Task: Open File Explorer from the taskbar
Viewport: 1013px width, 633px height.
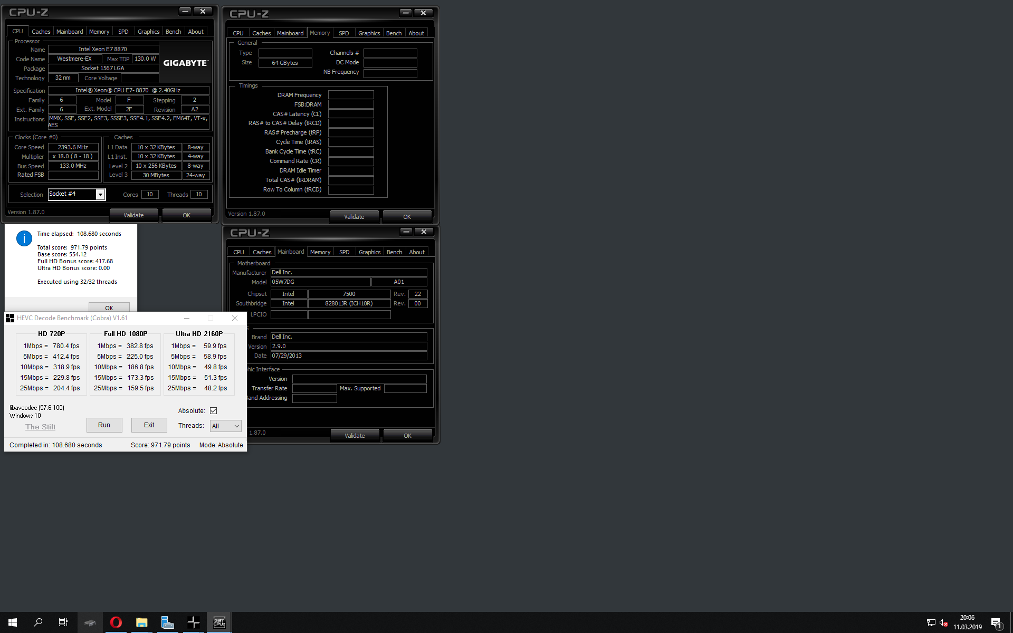Action: tap(141, 622)
